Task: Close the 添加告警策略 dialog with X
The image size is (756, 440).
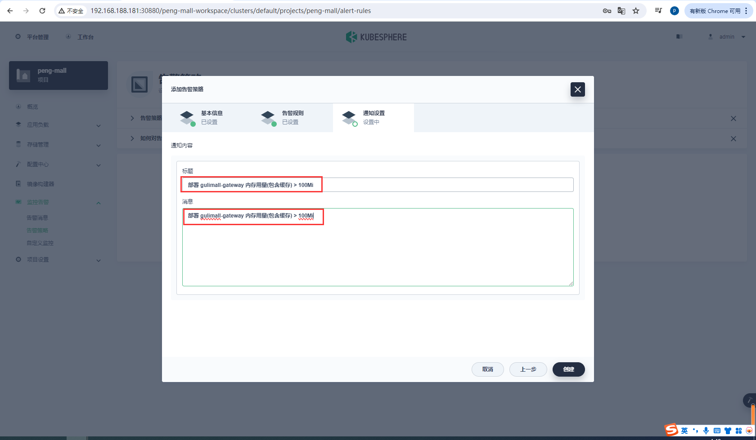Action: coord(578,89)
